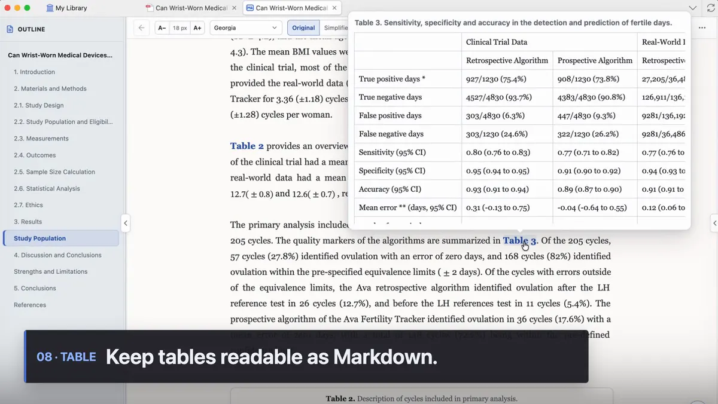Select 3. Results in outline

tap(28, 222)
